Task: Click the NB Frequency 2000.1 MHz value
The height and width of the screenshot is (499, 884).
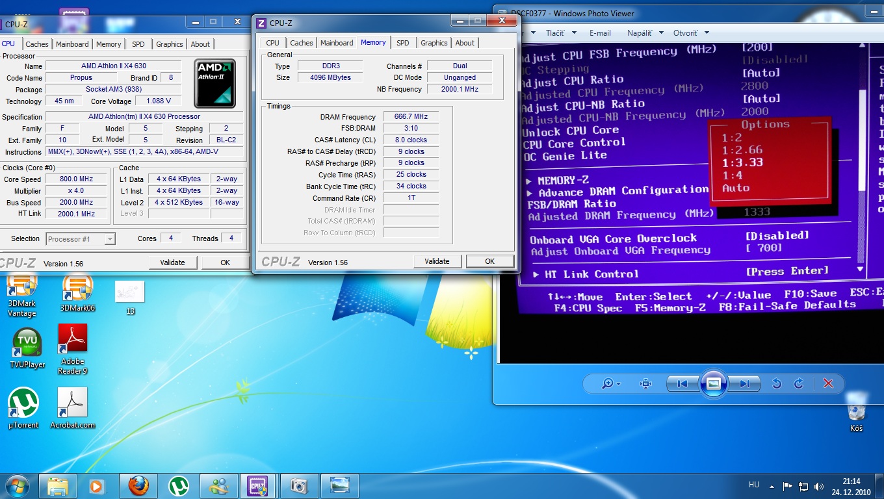Action: click(460, 89)
